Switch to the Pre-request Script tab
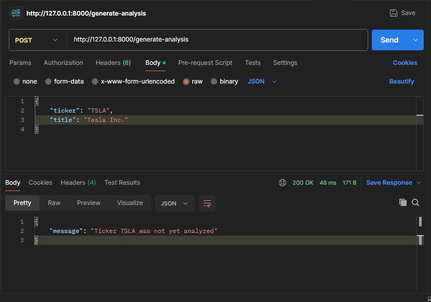431x302 pixels. coord(205,63)
